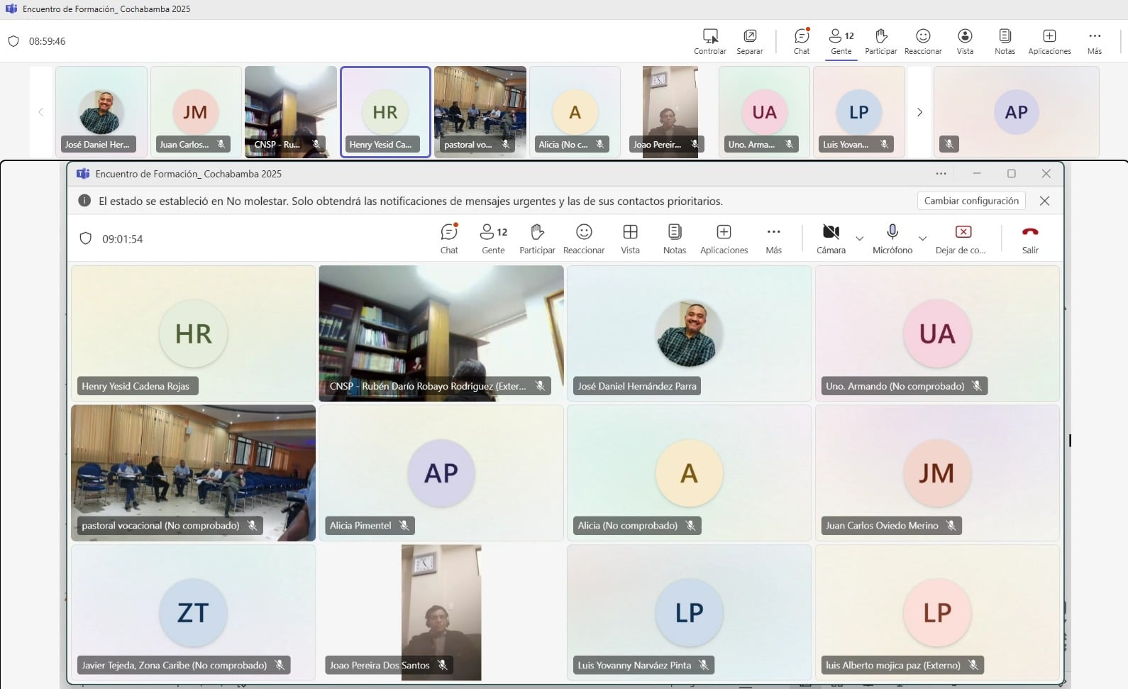This screenshot has width=1128, height=689.
Task: Open the Gente participants tab in outer toolbar
Action: coord(841,40)
